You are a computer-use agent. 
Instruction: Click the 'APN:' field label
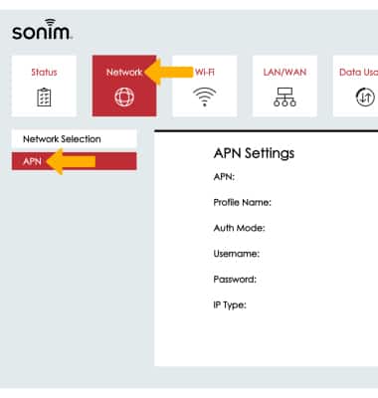[224, 177]
